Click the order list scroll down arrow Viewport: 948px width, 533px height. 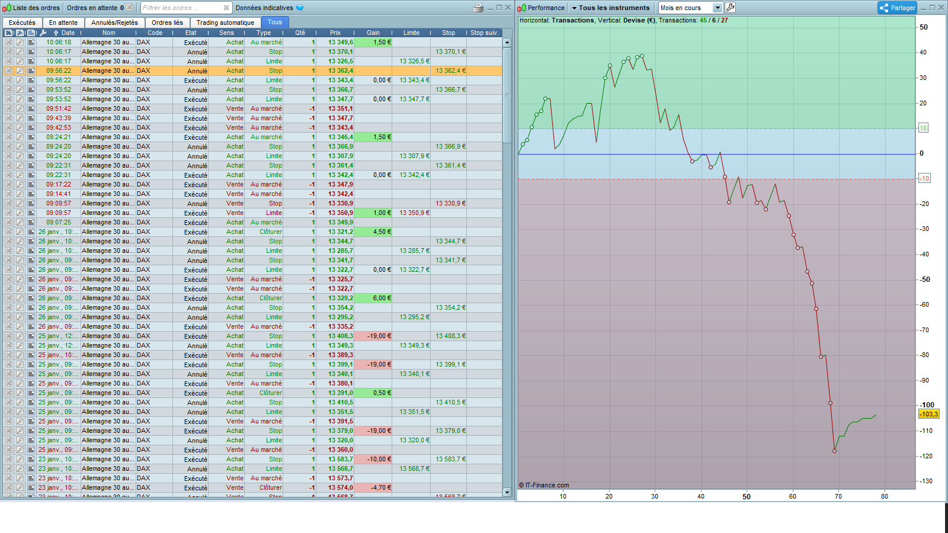pyautogui.click(x=507, y=492)
